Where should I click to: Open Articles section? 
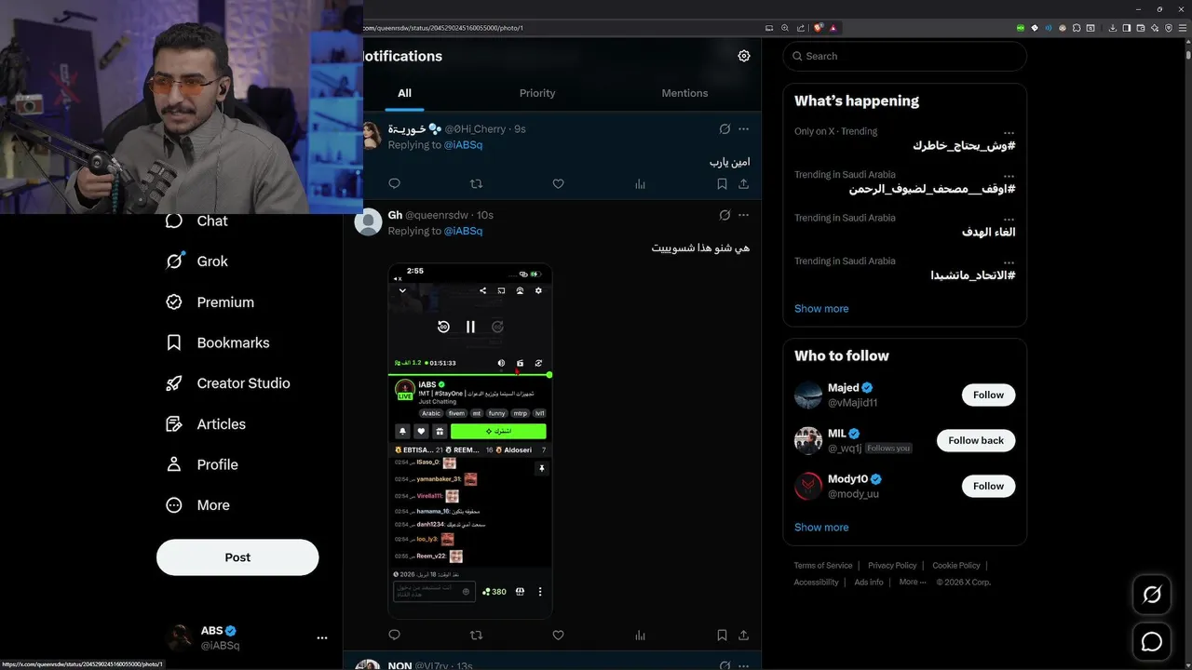point(205,424)
